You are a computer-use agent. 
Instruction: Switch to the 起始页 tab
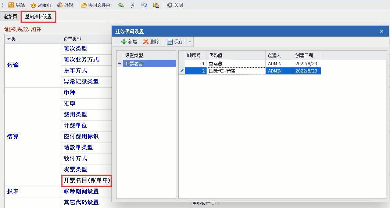[x=10, y=16]
